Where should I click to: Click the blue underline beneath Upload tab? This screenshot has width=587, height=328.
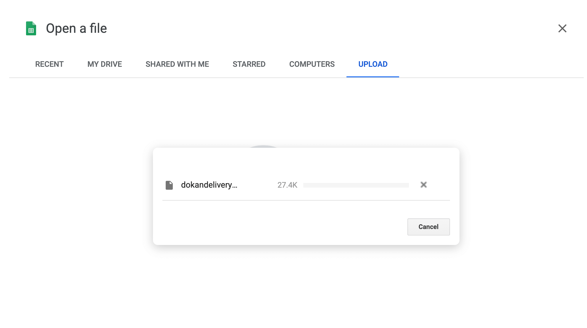pos(373,77)
